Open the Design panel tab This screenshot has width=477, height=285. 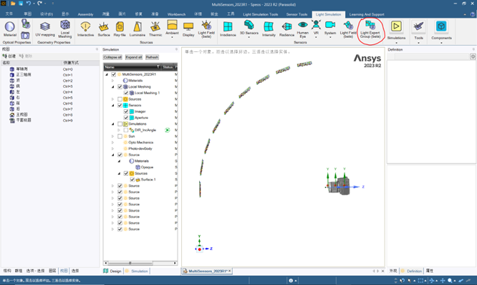(112, 271)
